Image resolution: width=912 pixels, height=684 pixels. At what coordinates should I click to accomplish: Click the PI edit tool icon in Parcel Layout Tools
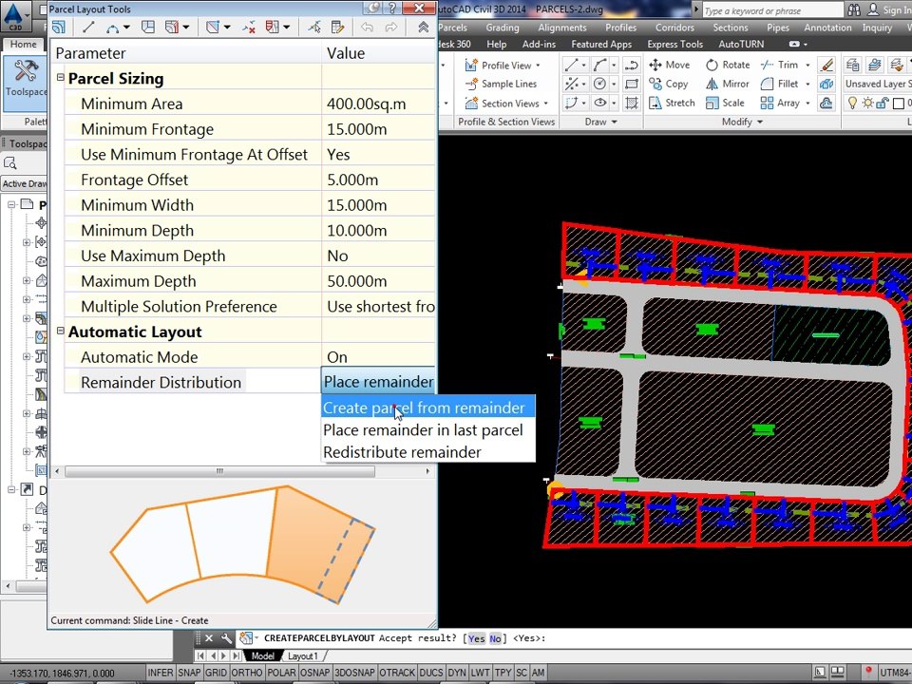pos(212,27)
